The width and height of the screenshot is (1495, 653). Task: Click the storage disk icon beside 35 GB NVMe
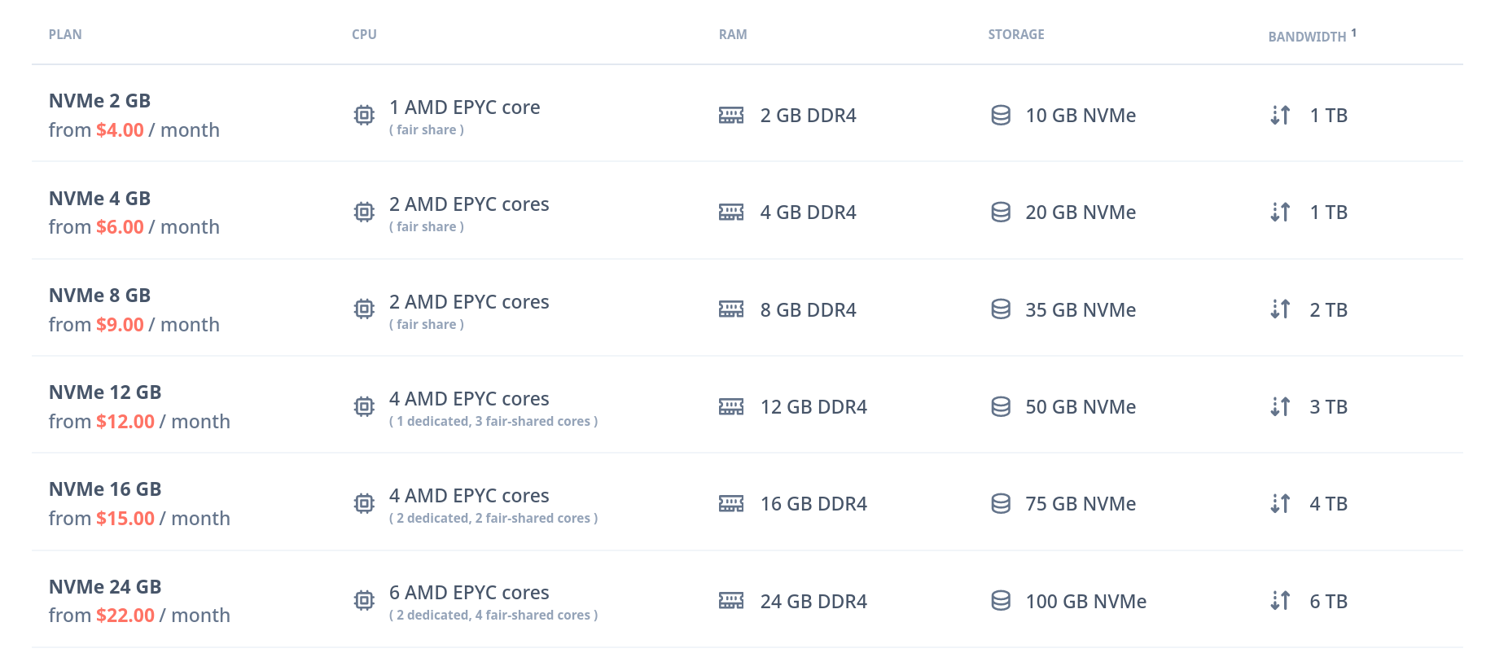(x=1001, y=309)
